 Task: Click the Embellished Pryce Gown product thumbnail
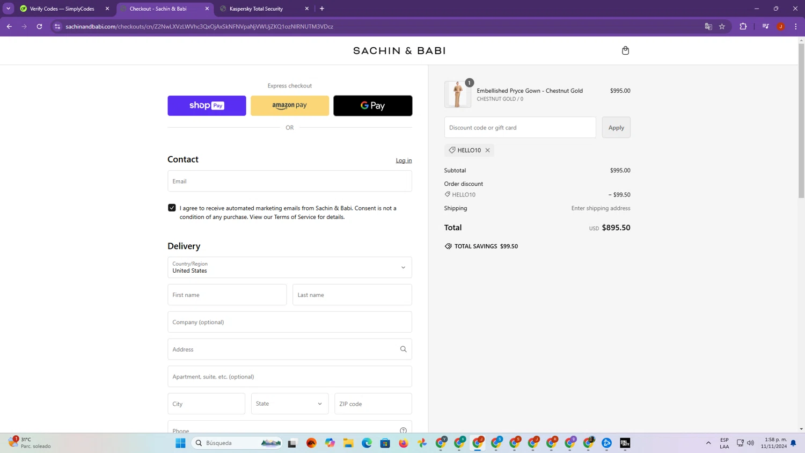tap(458, 94)
